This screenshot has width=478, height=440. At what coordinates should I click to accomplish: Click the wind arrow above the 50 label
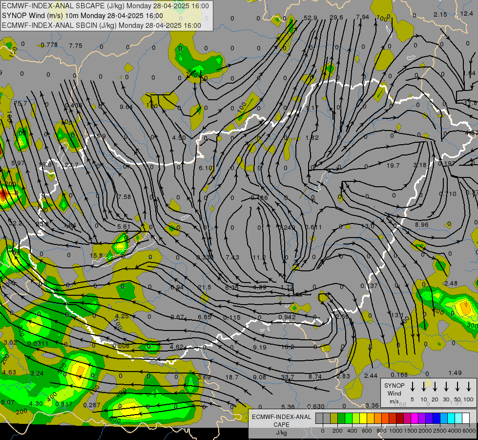(457, 387)
